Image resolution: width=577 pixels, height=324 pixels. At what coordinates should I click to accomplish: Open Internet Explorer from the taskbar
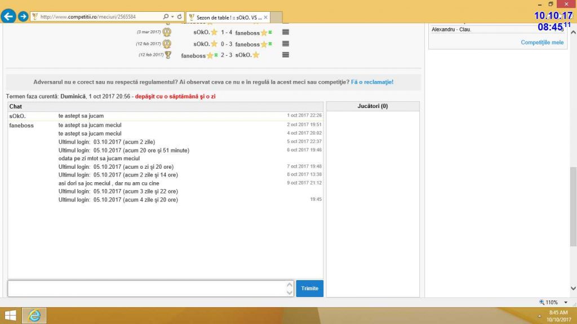click(x=34, y=316)
